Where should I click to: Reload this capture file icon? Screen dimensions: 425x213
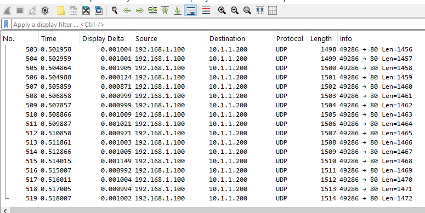99,10
